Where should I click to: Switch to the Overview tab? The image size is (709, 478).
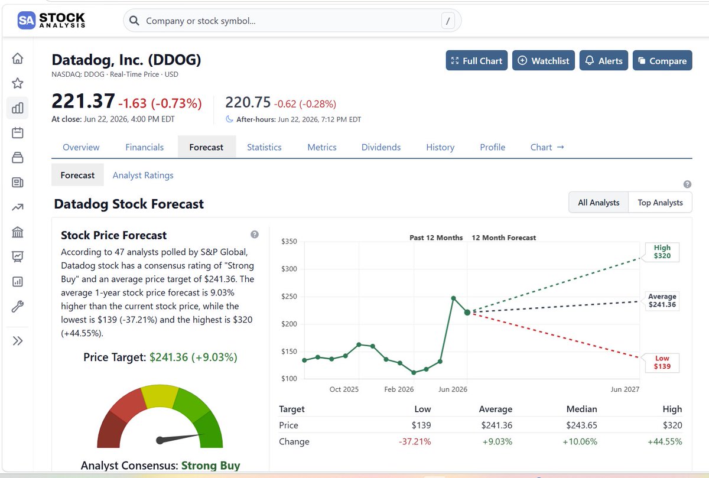coord(81,147)
